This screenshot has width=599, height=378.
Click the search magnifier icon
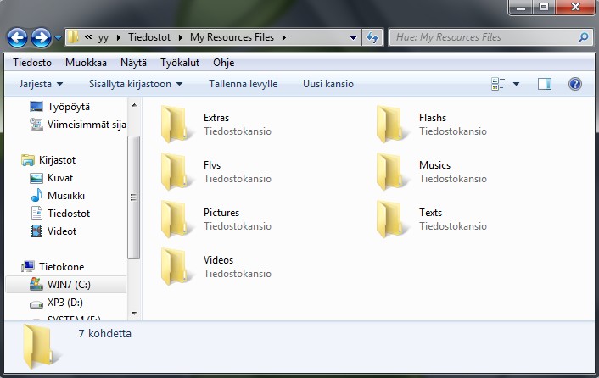pyautogui.click(x=583, y=37)
